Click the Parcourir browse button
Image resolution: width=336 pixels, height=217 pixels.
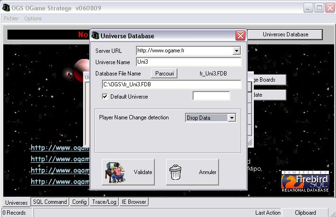tap(165, 74)
